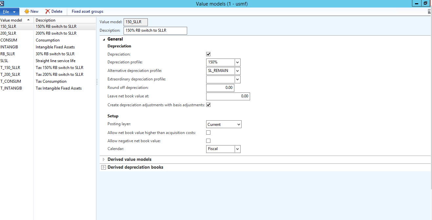Collapse the General section

click(104, 39)
